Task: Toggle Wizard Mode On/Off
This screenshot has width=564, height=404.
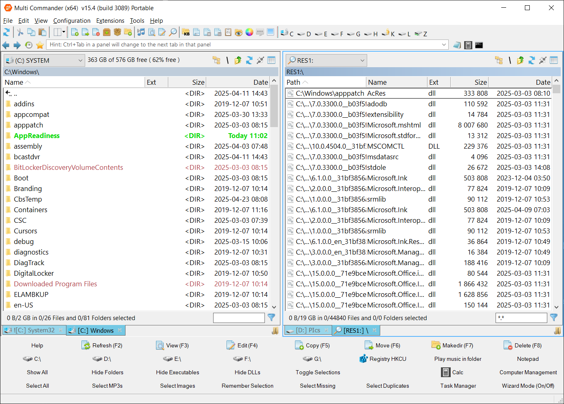Action: 528,386
